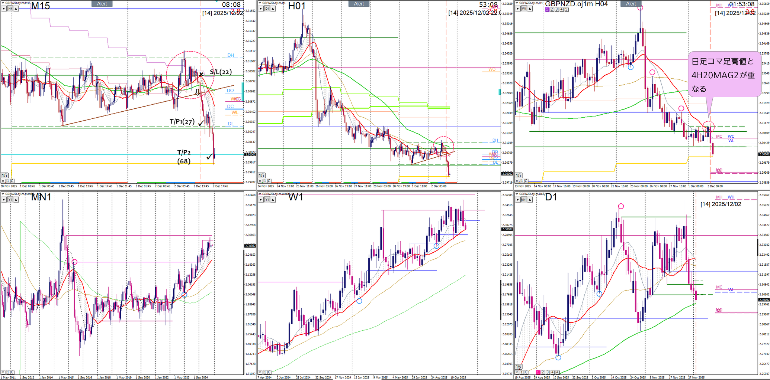Click the T/P1(27) label in the M15 chart
The image size is (770, 380).
click(182, 122)
